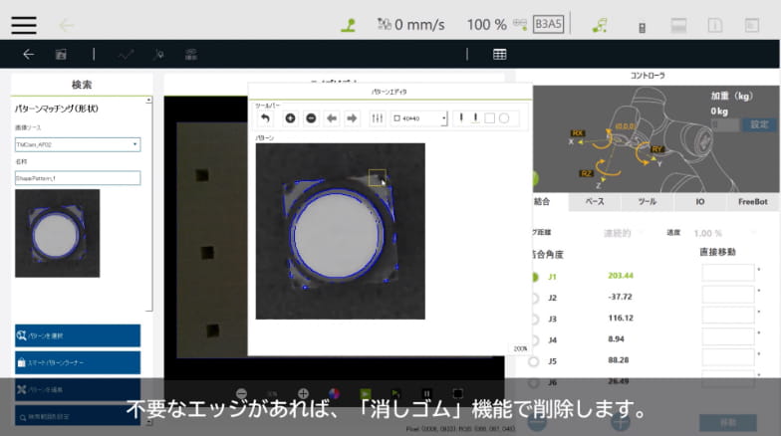Click the green robot arm status icon
The height and width of the screenshot is (436, 781).
point(349,24)
